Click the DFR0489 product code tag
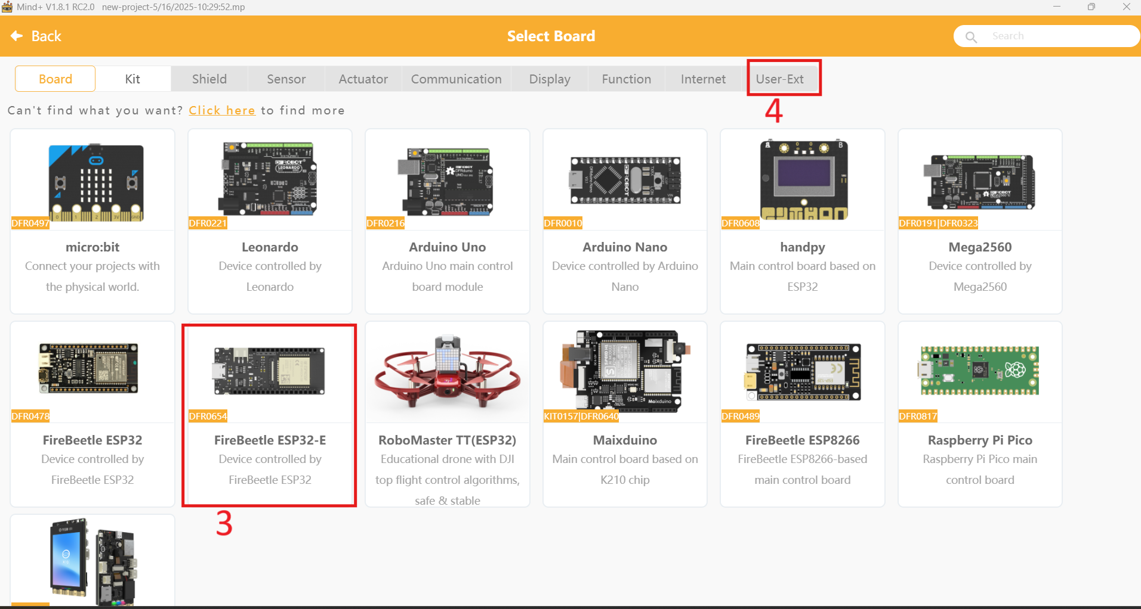This screenshot has height=609, width=1141. (741, 416)
